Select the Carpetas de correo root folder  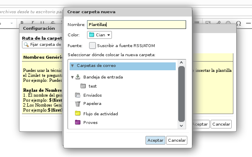click(122, 66)
